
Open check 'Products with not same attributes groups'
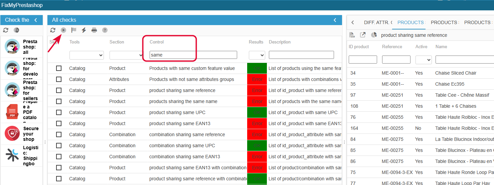pyautogui.click(x=192, y=79)
